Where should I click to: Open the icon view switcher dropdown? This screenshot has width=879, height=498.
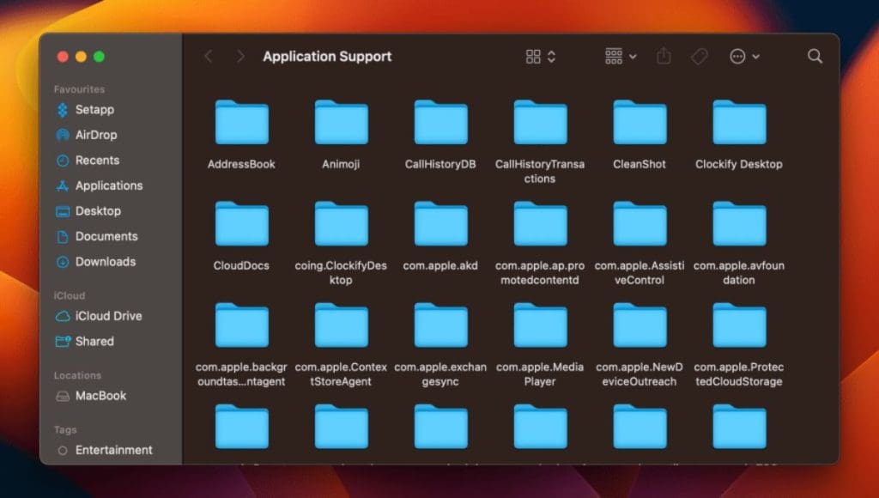[x=541, y=56]
